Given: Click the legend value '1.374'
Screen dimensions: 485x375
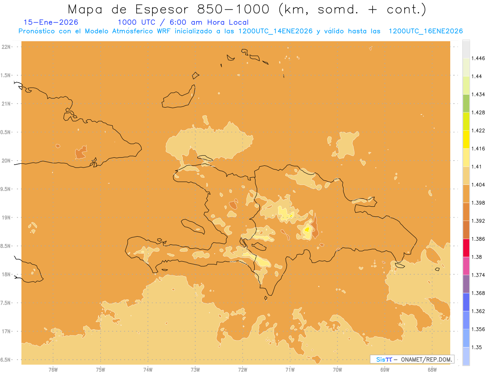Looking at the screenshot, I should point(478,275).
